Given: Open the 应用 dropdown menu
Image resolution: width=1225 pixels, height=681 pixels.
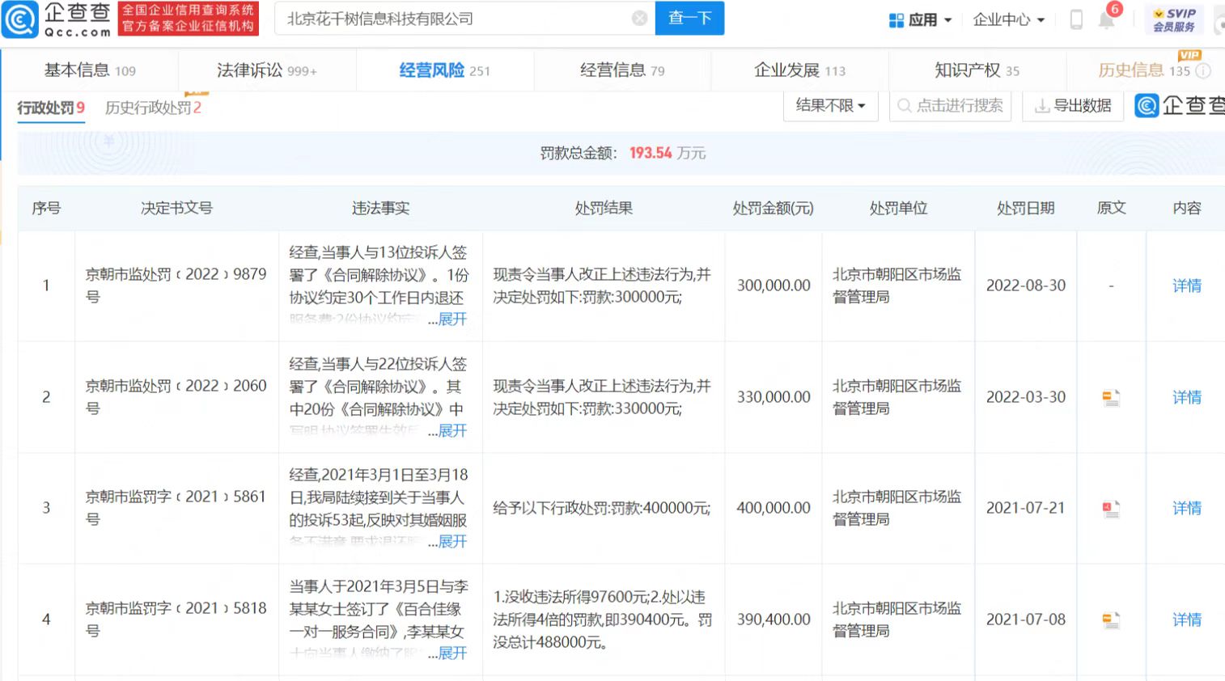Looking at the screenshot, I should pos(921,19).
